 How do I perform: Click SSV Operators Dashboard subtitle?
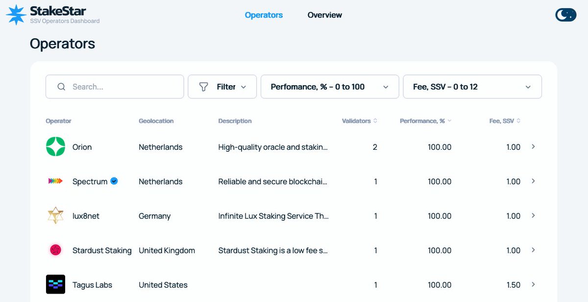(x=65, y=21)
